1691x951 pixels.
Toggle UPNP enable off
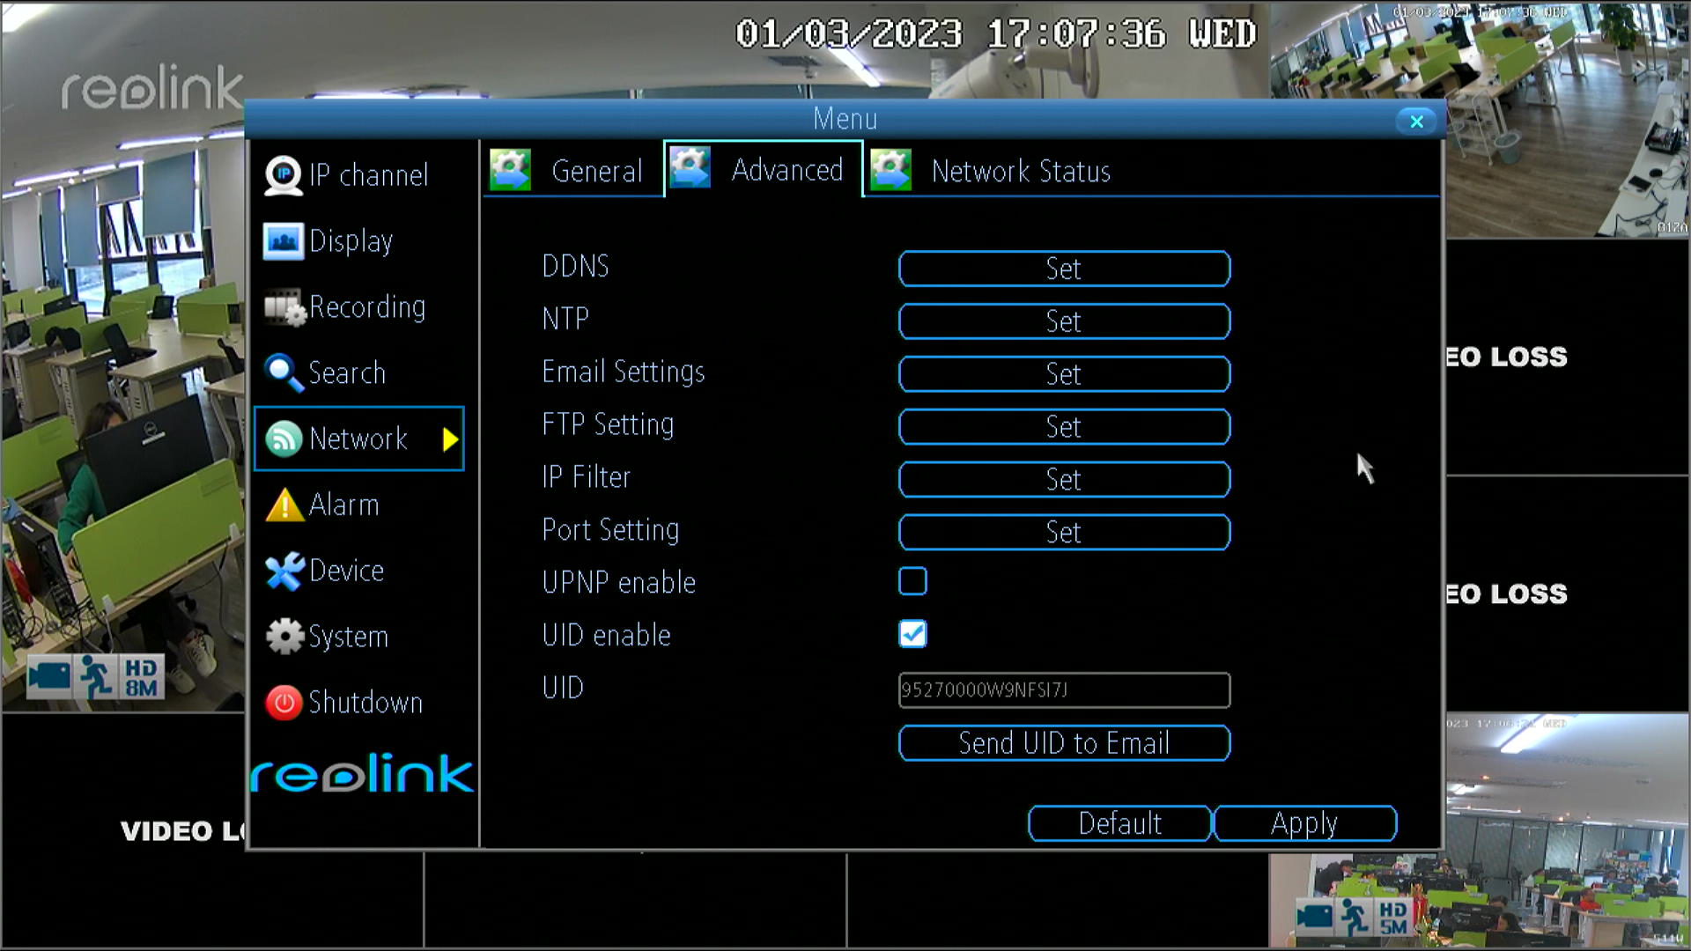click(912, 580)
